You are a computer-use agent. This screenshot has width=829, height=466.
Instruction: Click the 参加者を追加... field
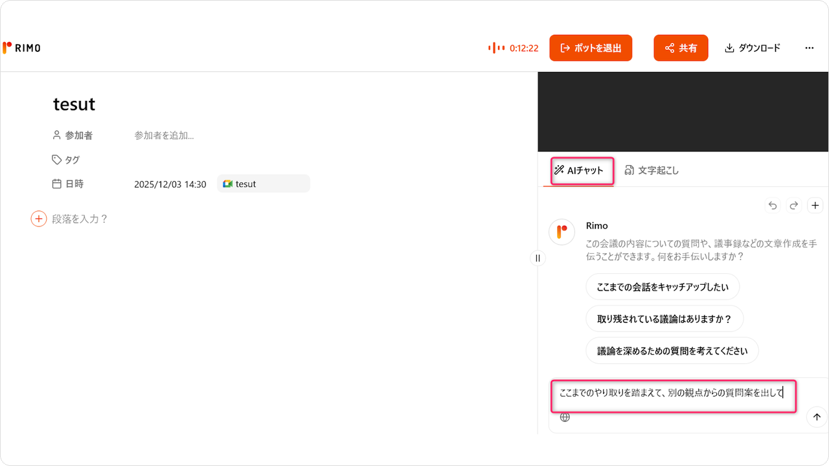[x=164, y=135]
